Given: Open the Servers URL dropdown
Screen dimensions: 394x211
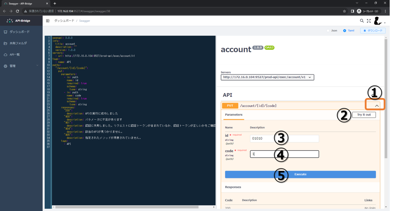Looking at the screenshot, I should click(x=267, y=77).
